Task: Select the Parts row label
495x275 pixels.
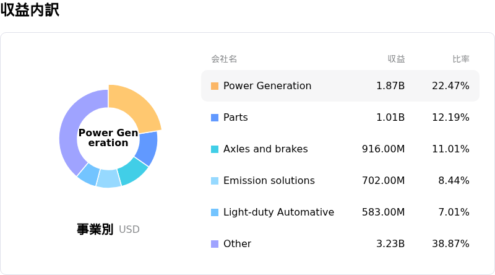Action: (x=236, y=118)
